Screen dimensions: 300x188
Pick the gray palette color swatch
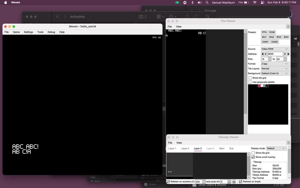pyautogui.click(x=264, y=86)
